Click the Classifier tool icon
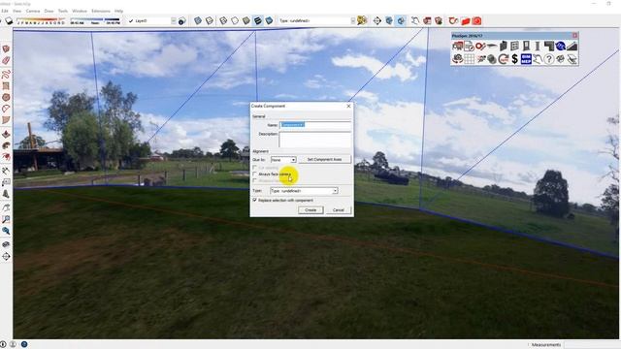This screenshot has height=349, width=621. [362, 20]
